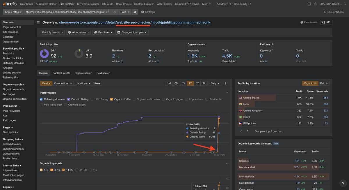
Task: Open the How to use help
Action: coord(309,22)
